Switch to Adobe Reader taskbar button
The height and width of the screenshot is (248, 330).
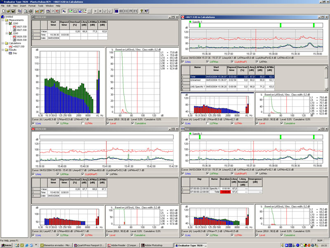pyautogui.click(x=123, y=246)
